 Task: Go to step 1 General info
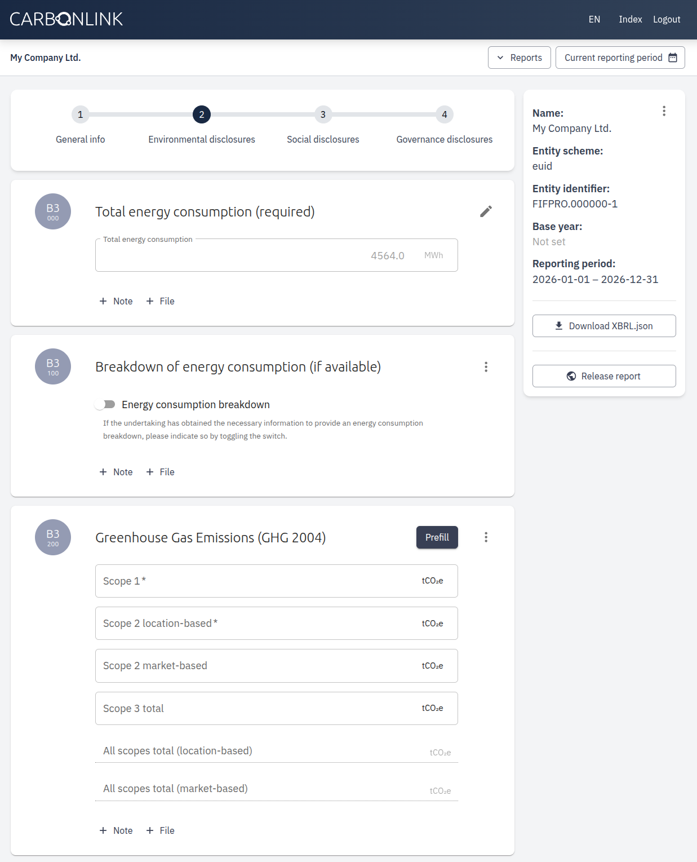click(80, 126)
